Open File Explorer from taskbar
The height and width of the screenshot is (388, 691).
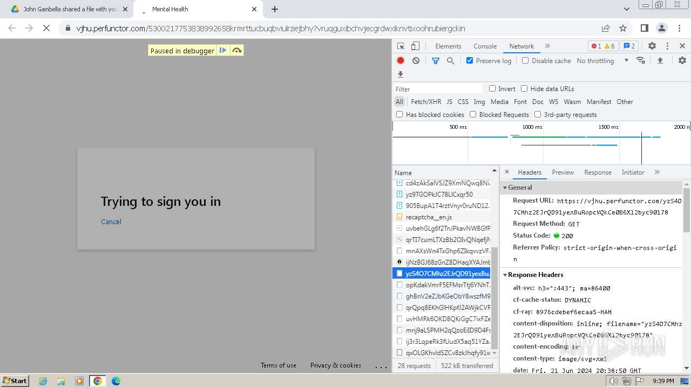pos(61,381)
